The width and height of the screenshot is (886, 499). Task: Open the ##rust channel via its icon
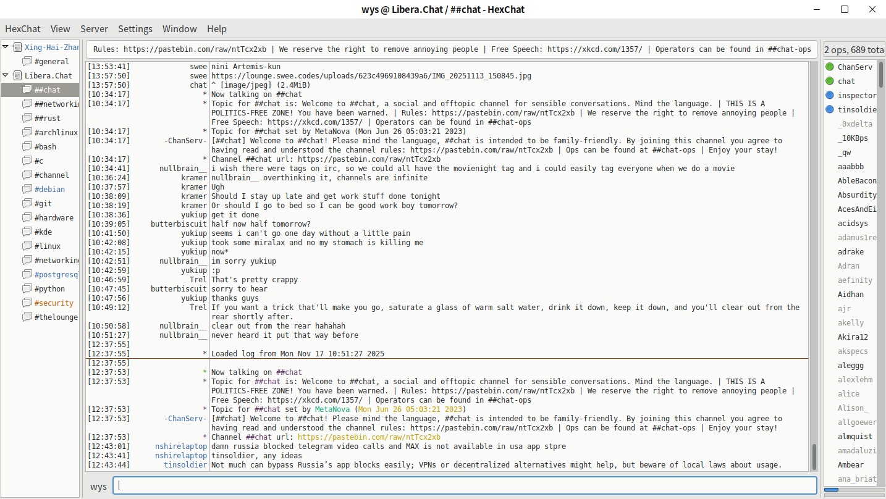(x=27, y=118)
